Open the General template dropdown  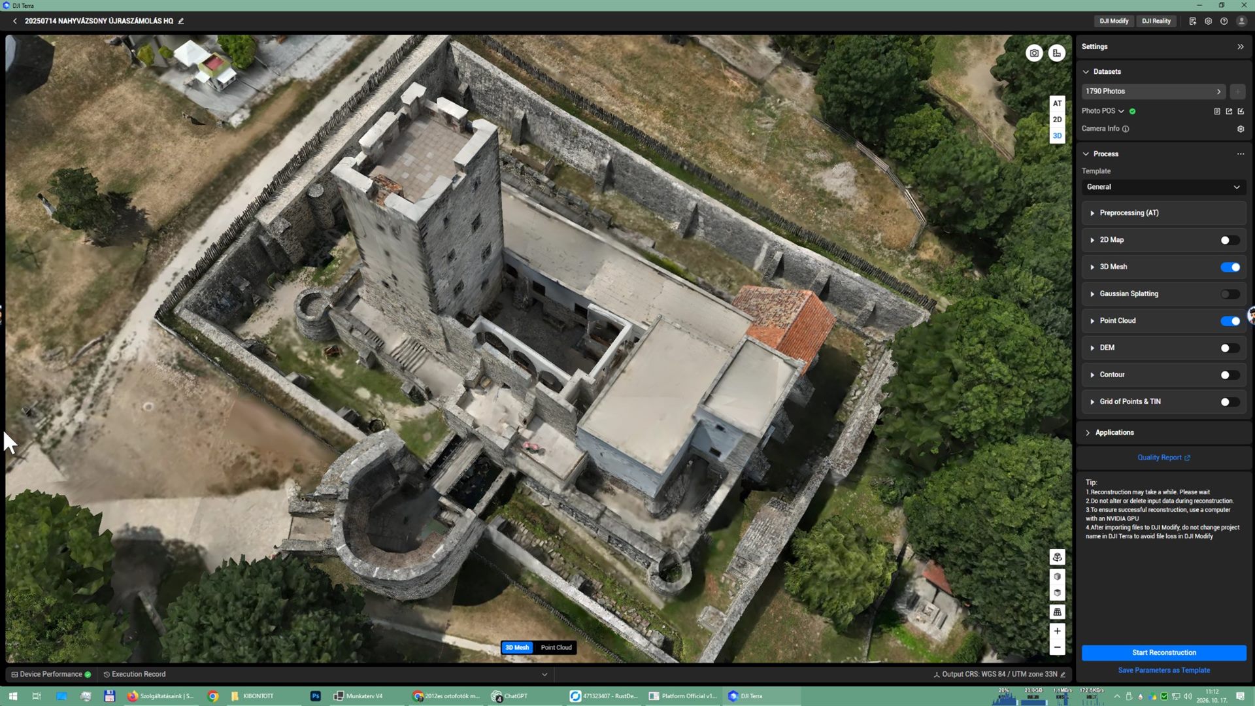coord(1163,187)
